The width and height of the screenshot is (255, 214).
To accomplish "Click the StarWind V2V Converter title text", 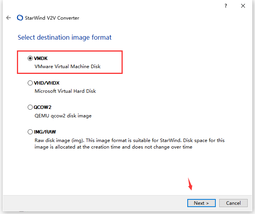I will point(52,18).
